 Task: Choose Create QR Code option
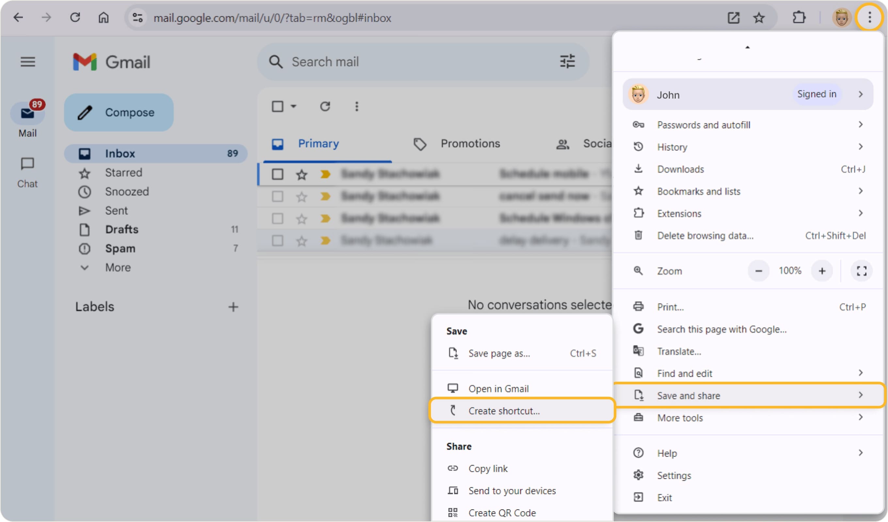522,513
